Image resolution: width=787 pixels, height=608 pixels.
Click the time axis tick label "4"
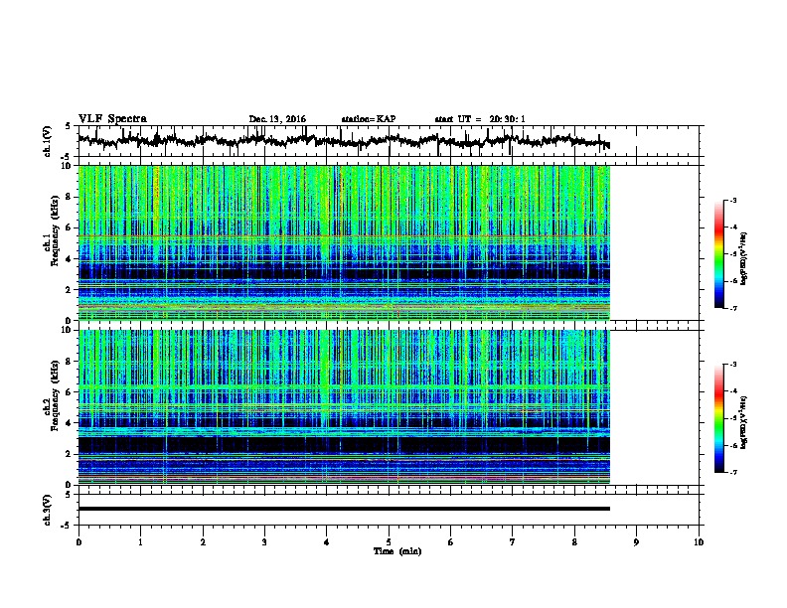[x=327, y=542]
